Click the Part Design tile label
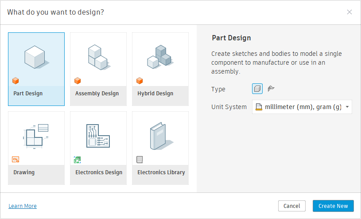Viewport: 361px width, 219px height. point(28,94)
